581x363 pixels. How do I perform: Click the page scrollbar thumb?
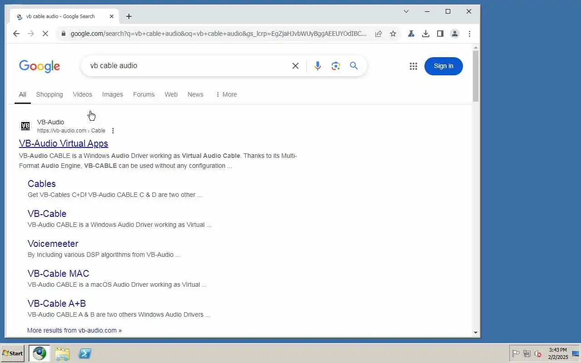pyautogui.click(x=476, y=76)
